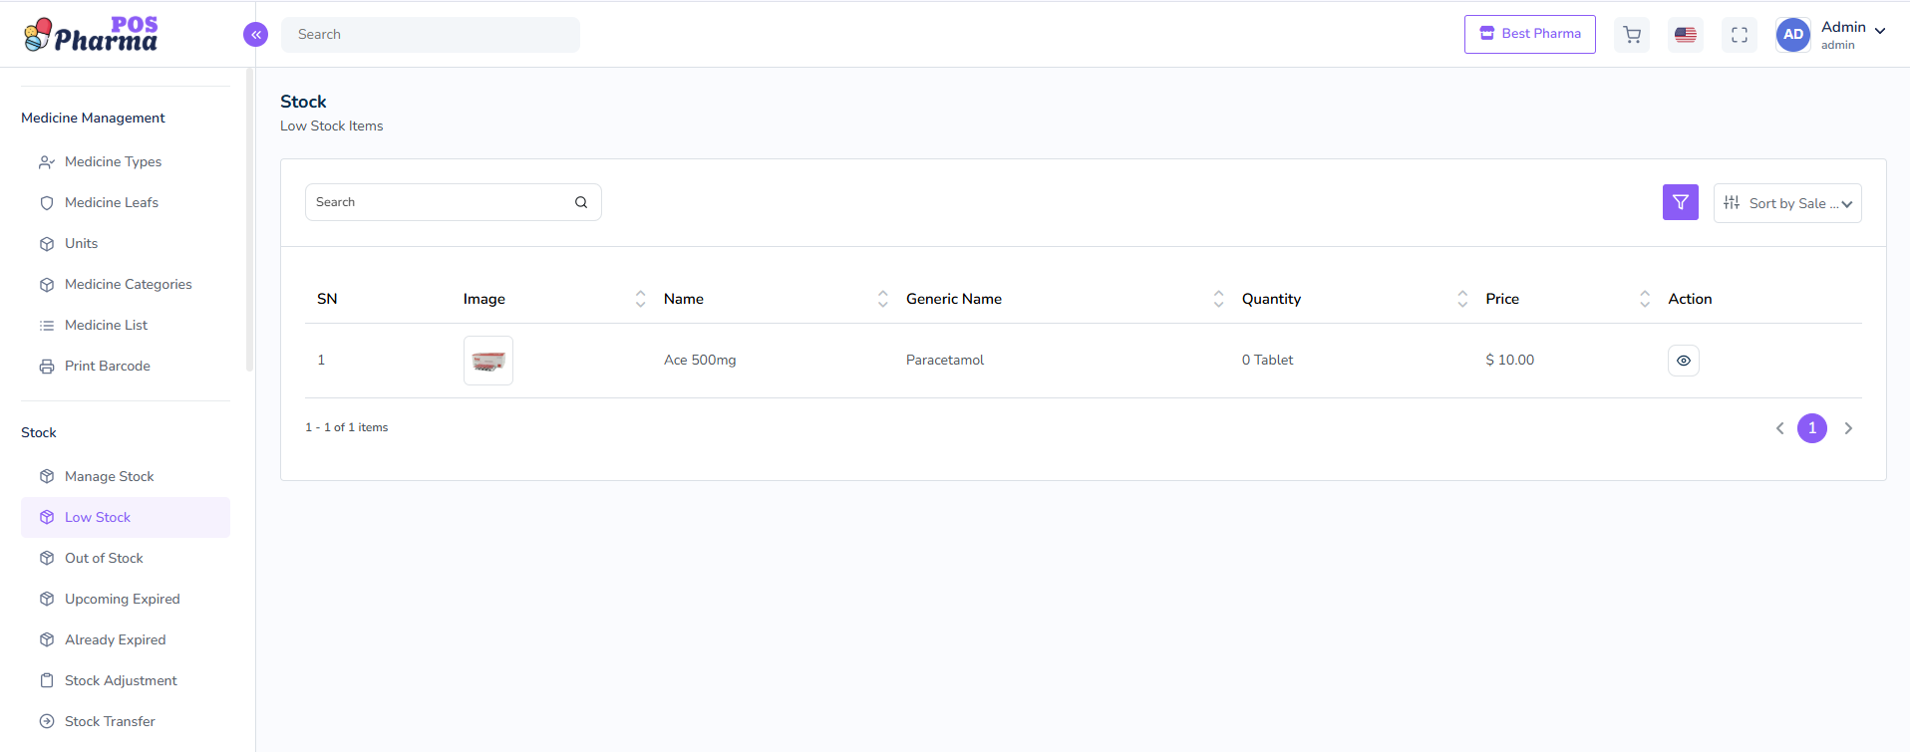Click the Pharma POS logo
Screen dimensions: 1910x752
click(91, 34)
